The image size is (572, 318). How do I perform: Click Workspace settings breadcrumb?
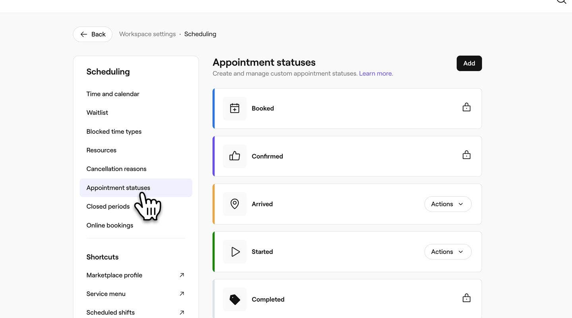pos(147,34)
